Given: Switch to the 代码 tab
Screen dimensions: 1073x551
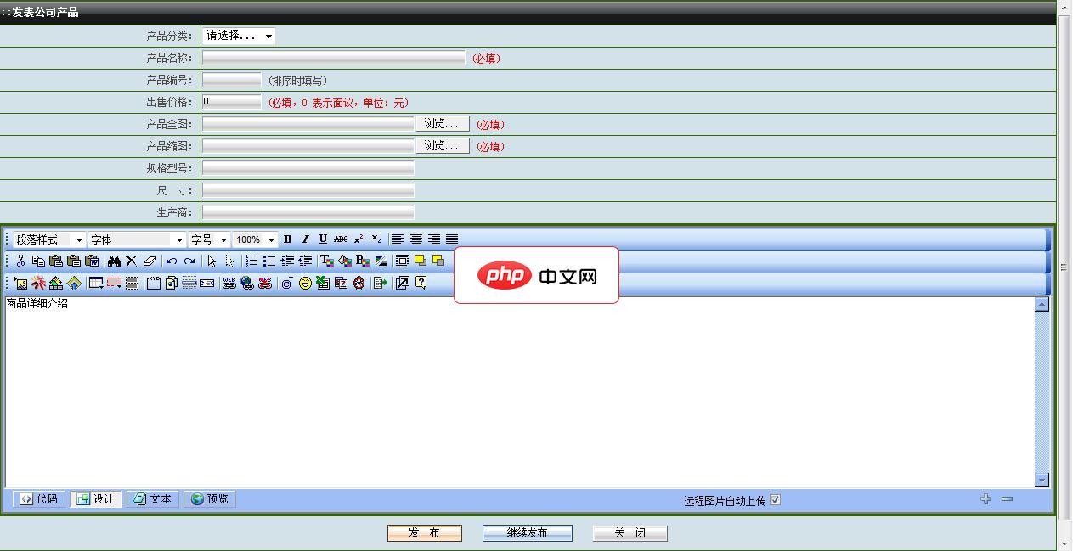Looking at the screenshot, I should point(38,499).
